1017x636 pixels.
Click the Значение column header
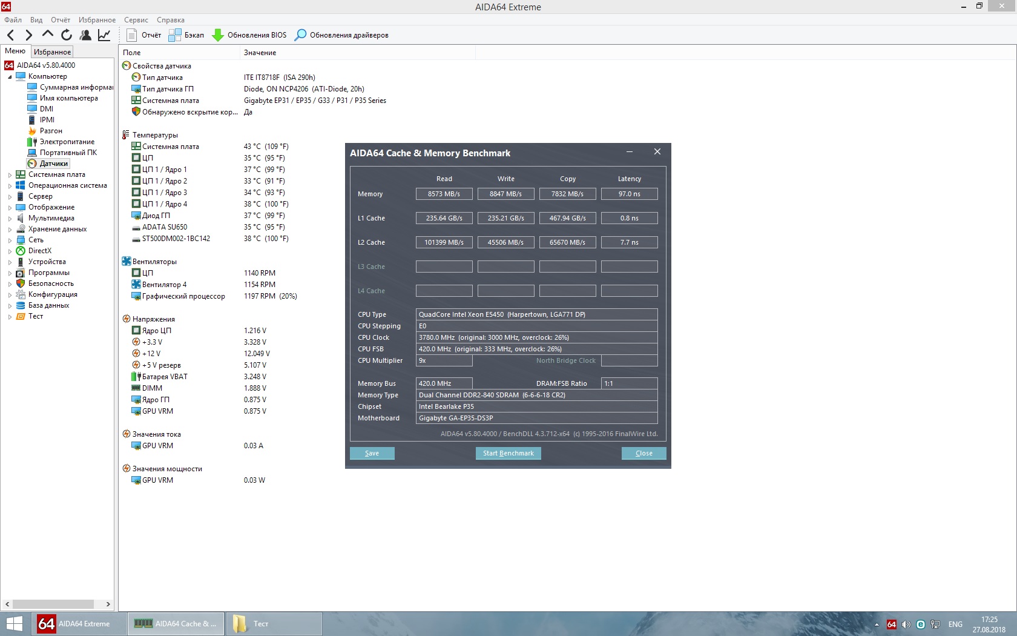pos(358,53)
